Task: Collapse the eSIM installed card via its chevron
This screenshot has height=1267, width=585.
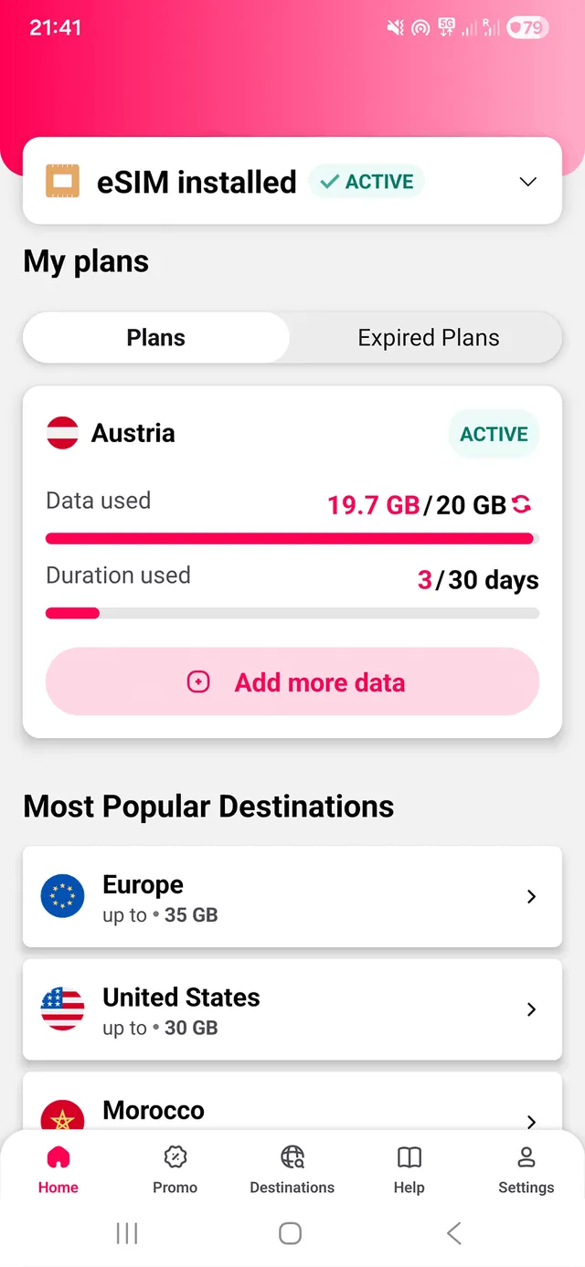Action: pos(527,182)
